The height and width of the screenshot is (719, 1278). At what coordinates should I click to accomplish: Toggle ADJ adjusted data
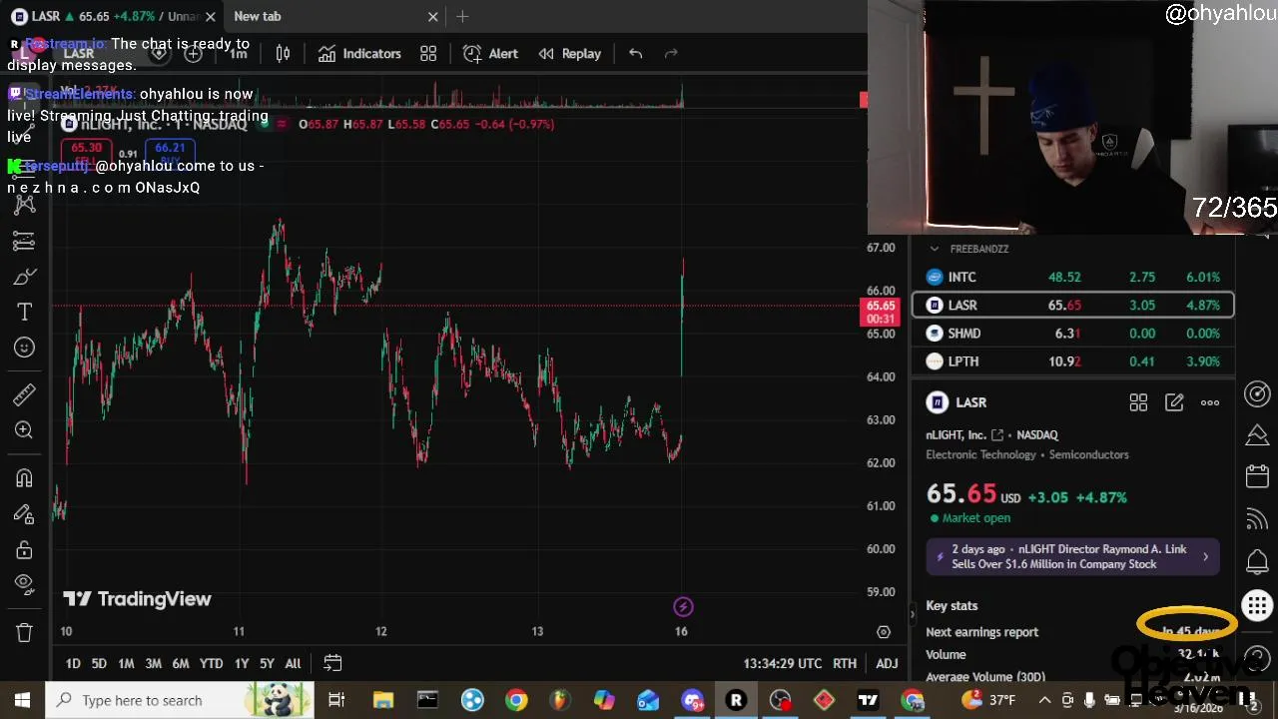coord(887,663)
